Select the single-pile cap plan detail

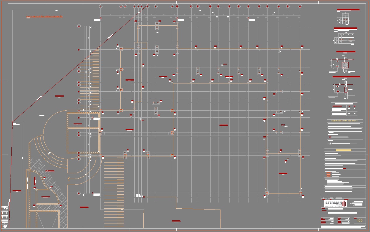click(345, 20)
